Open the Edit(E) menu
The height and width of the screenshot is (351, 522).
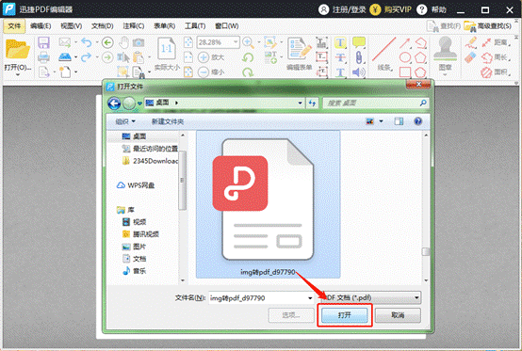41,26
